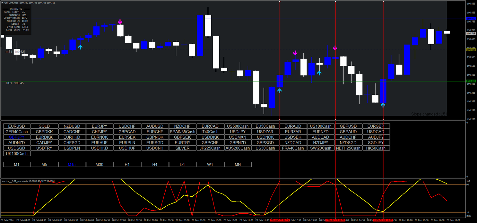Open chart menu triangle beside GBPJPY,M15 title
Image resolution: width=477 pixels, height=223 pixels.
click(3, 3)
